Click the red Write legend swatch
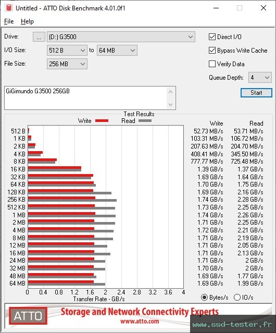The height and width of the screenshot is (333, 276). 102,121
